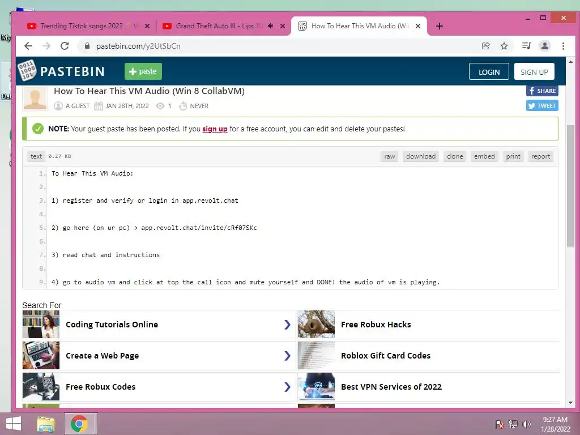Click the scrollbar down arrow
The height and width of the screenshot is (435, 580).
click(570, 403)
